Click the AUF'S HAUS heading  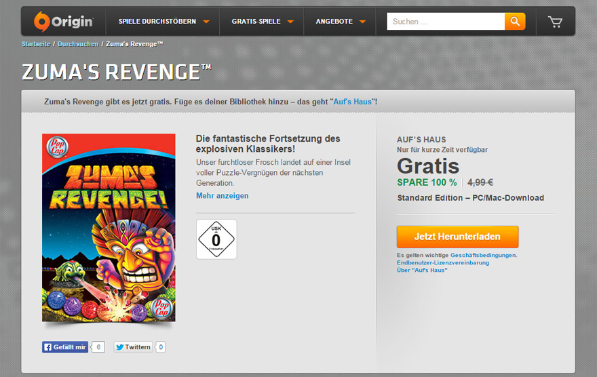[x=421, y=140]
